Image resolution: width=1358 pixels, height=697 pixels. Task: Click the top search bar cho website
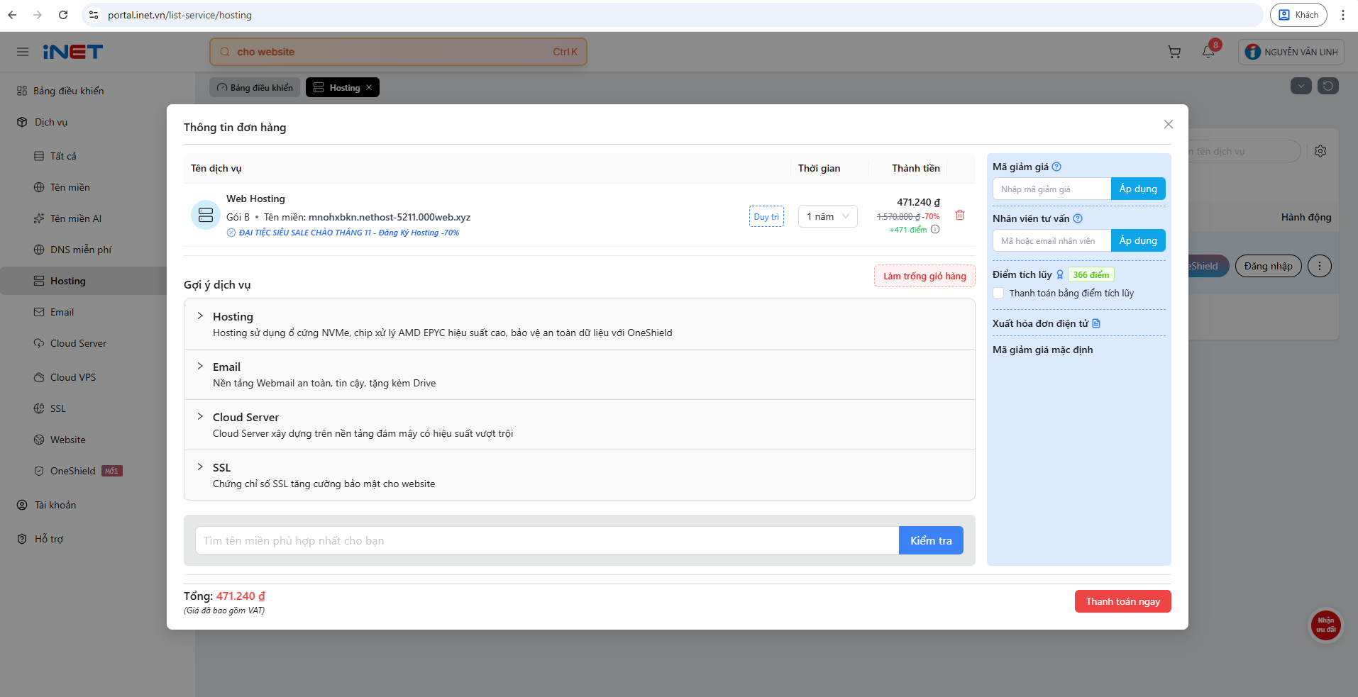click(x=398, y=52)
